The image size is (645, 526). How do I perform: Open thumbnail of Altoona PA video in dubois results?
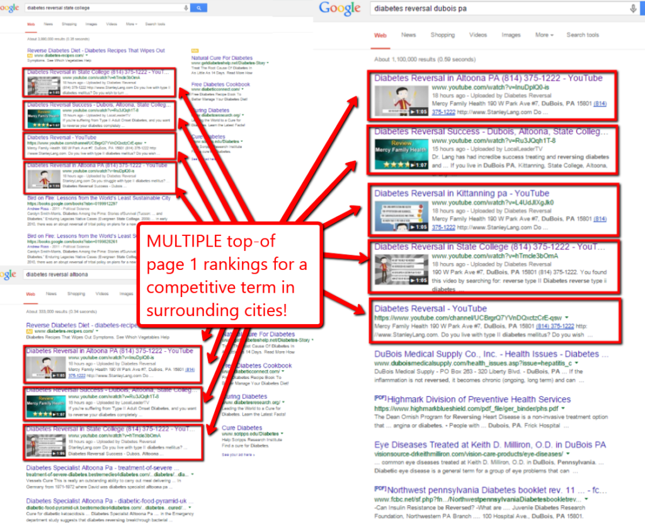[401, 101]
